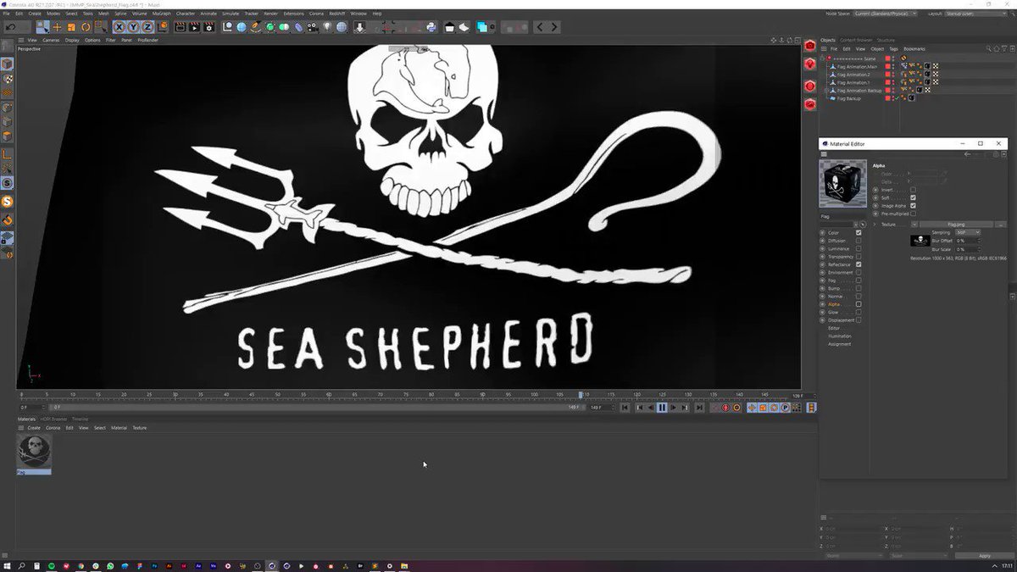
Task: Select the Flag material thumbnail
Action: pyautogui.click(x=34, y=452)
